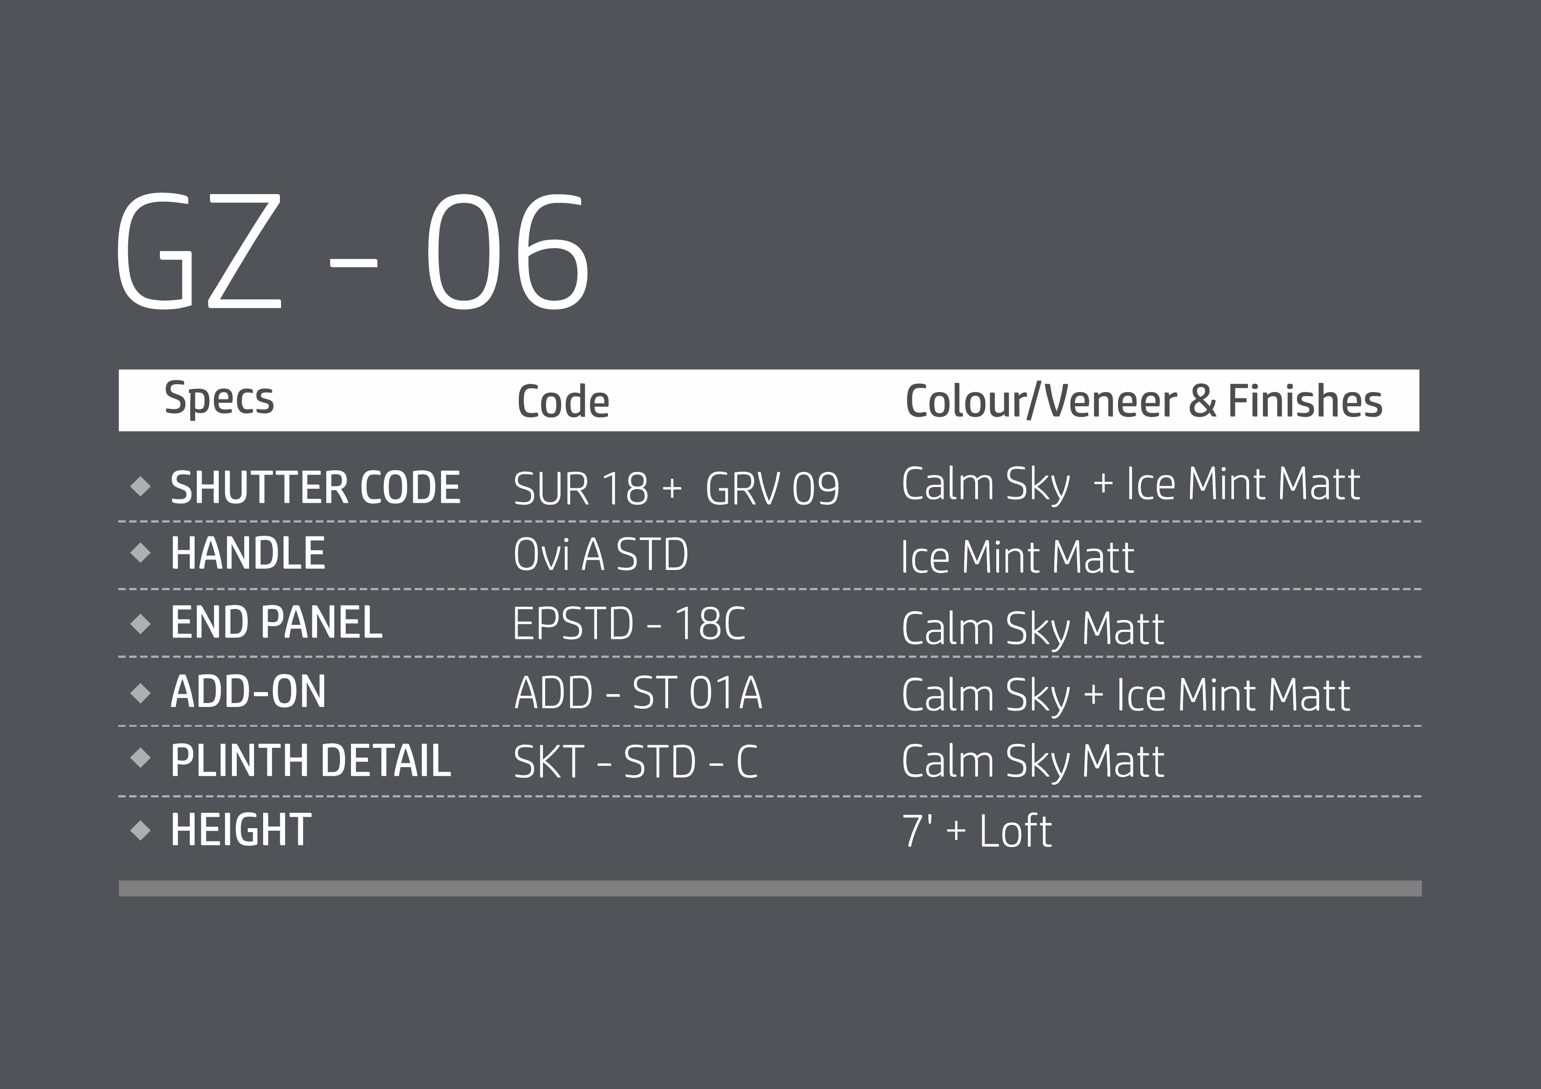Click the PLINTH DETAIL row label

pyautogui.click(x=311, y=761)
